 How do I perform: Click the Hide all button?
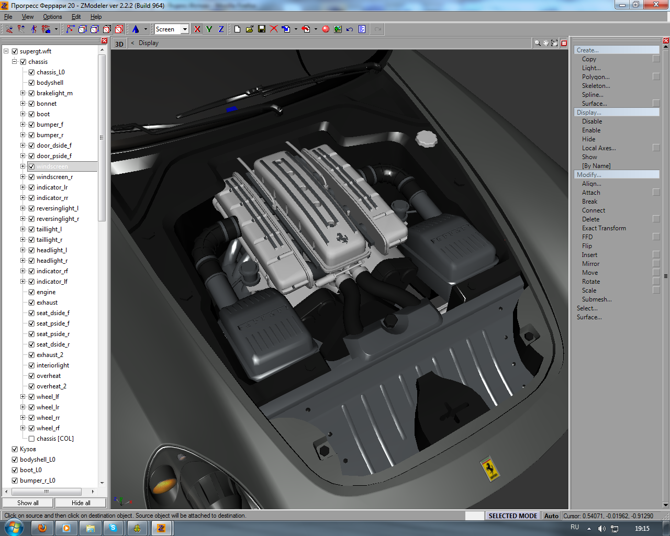pyautogui.click(x=81, y=503)
